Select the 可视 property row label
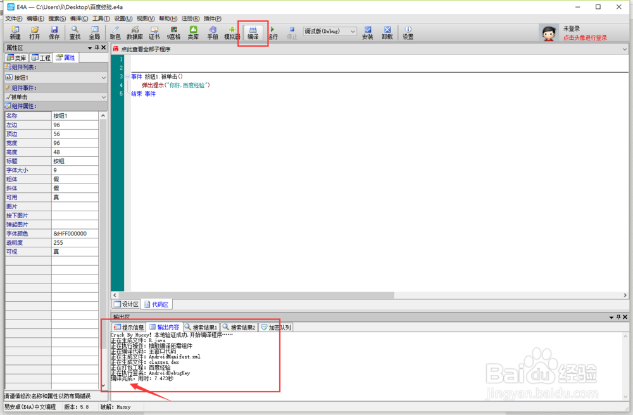 click(28, 252)
